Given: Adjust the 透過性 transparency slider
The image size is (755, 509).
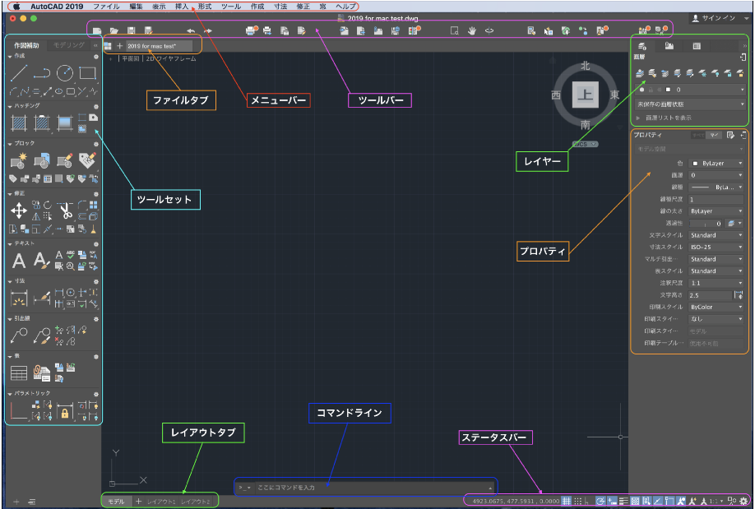Looking at the screenshot, I should [706, 224].
